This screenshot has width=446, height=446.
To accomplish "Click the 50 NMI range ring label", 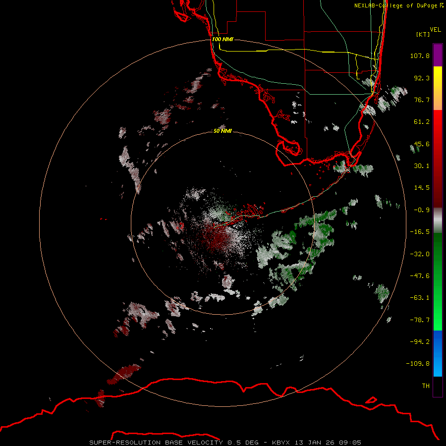I will pyautogui.click(x=223, y=131).
